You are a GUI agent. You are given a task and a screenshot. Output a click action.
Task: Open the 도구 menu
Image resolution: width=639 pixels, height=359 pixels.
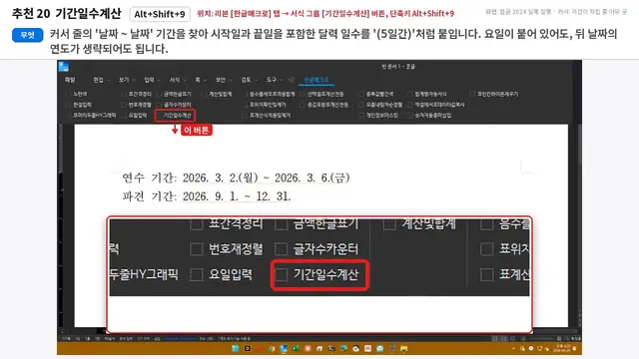pos(271,80)
